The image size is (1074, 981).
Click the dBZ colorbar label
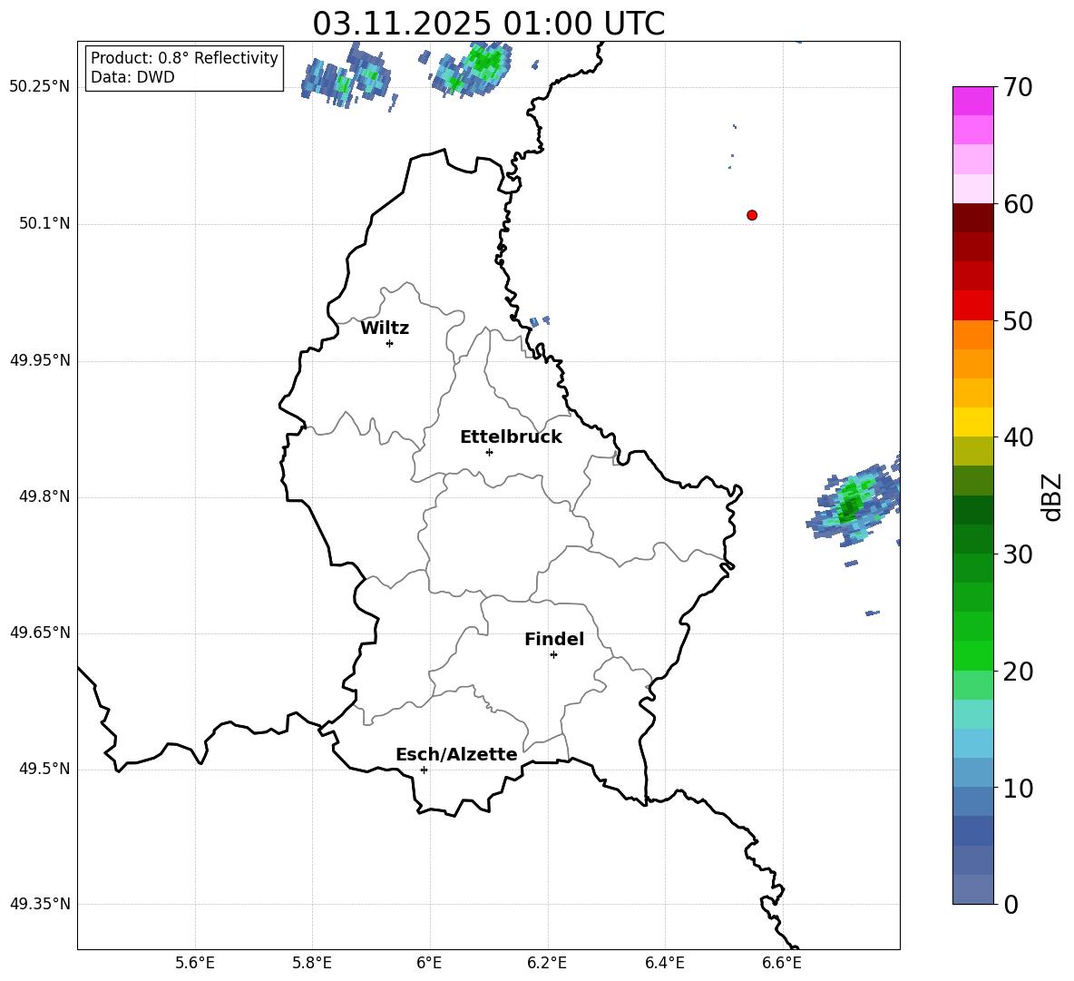tap(1053, 496)
